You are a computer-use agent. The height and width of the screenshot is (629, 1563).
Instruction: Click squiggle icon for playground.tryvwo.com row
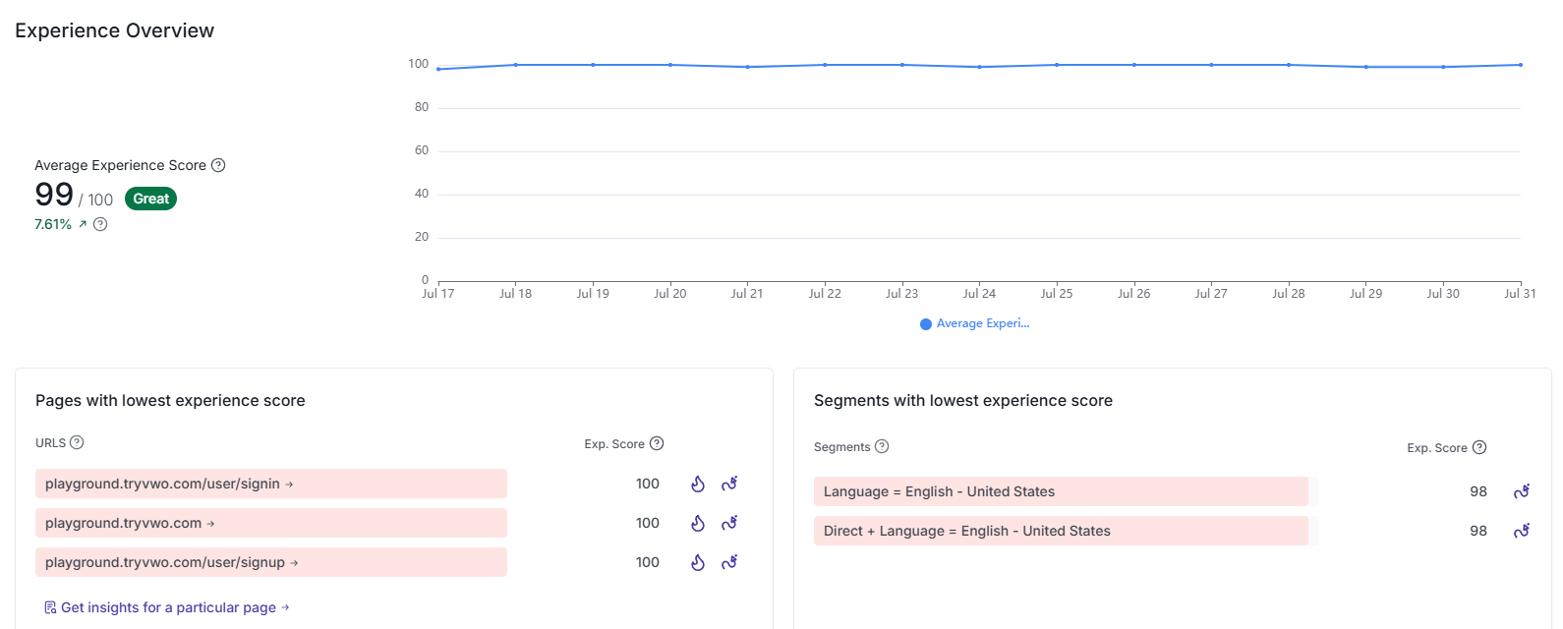pyautogui.click(x=729, y=523)
